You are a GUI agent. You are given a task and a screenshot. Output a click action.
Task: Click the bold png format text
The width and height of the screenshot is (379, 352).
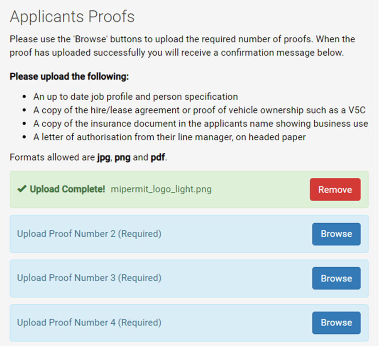pos(122,158)
